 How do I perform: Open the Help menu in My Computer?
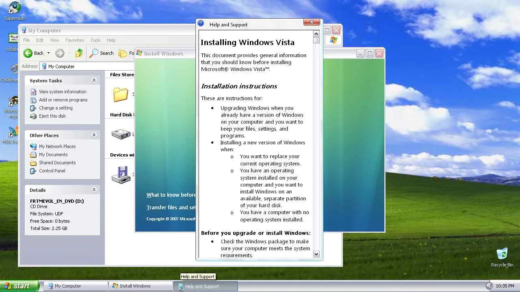click(x=111, y=40)
